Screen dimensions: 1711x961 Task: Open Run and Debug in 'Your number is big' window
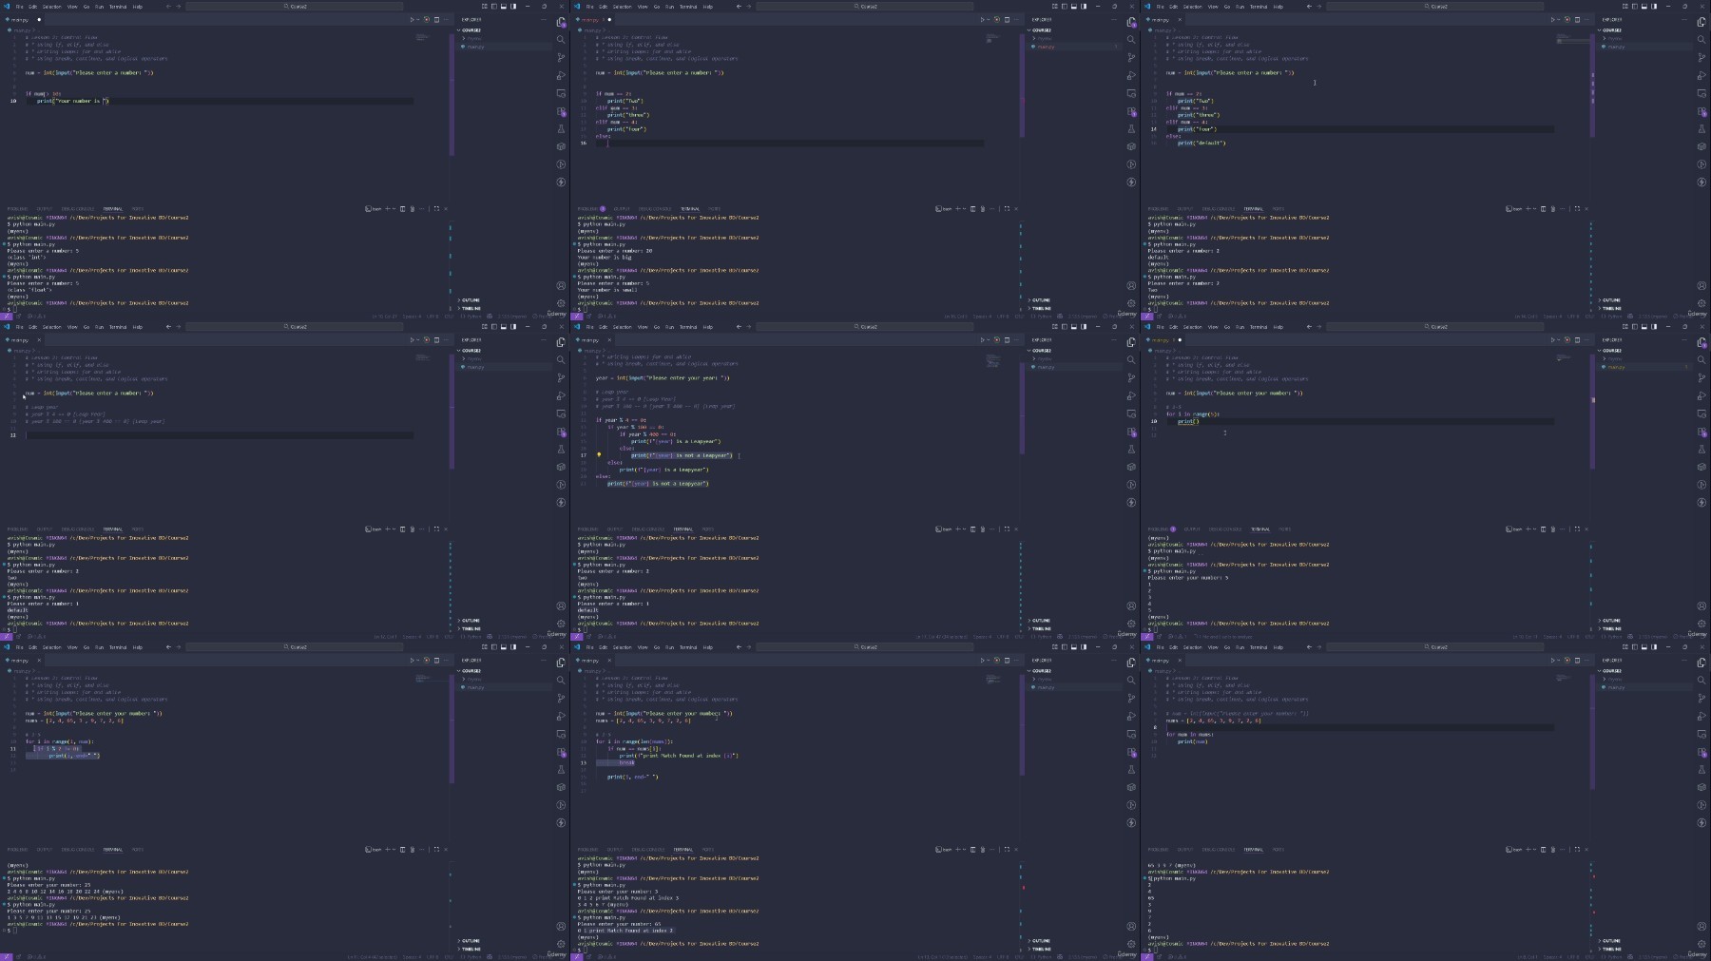coord(1131,75)
